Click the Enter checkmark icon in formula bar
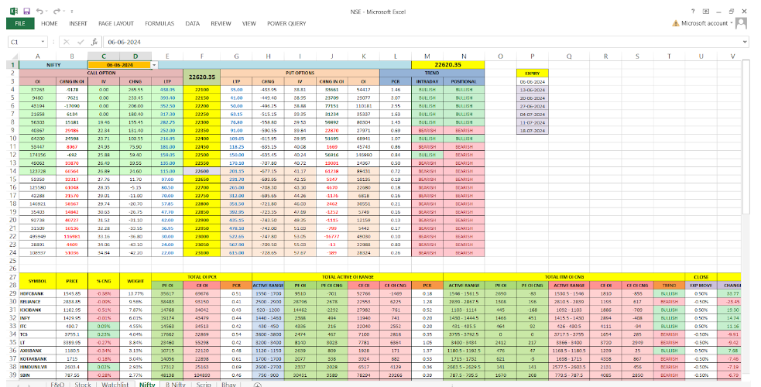 [x=80, y=42]
